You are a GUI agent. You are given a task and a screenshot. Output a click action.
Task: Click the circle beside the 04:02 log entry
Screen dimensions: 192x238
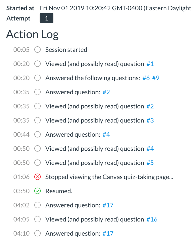(x=37, y=205)
